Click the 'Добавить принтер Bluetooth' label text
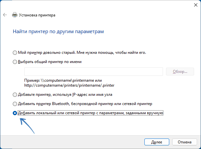 44,104
